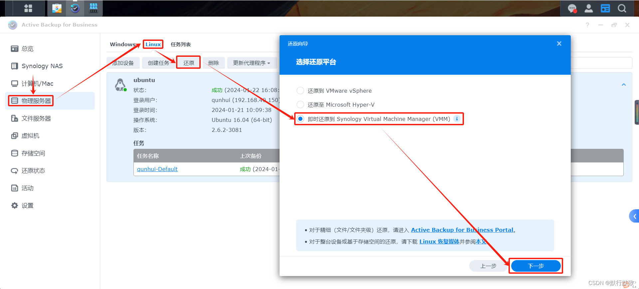Open the widgets panel icon
Viewport: 639px width, 289px height.
605,8
